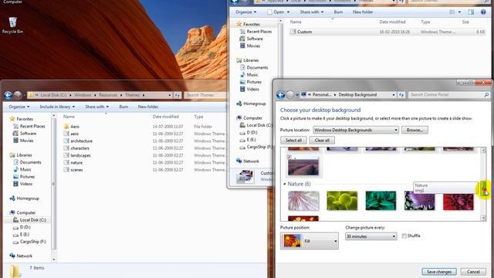
Task: Select the purple flower Nature wallpaper
Action: click(420, 201)
